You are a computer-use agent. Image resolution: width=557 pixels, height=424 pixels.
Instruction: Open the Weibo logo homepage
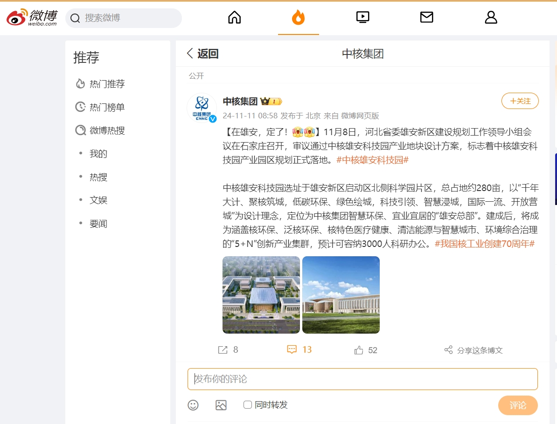coord(32,17)
